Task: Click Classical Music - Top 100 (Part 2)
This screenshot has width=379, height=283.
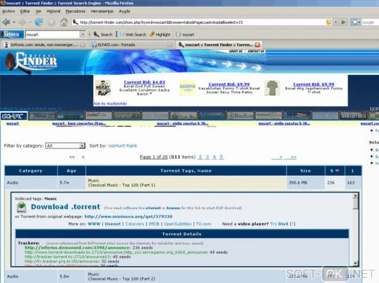Action: [122, 279]
